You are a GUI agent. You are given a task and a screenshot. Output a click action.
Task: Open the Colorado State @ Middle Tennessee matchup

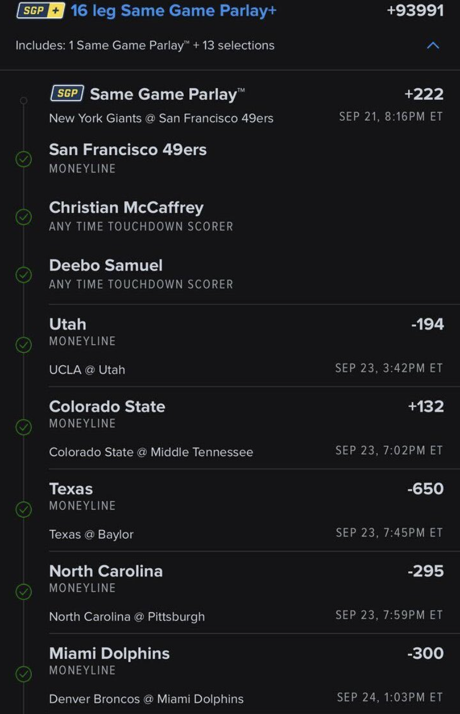click(x=151, y=452)
